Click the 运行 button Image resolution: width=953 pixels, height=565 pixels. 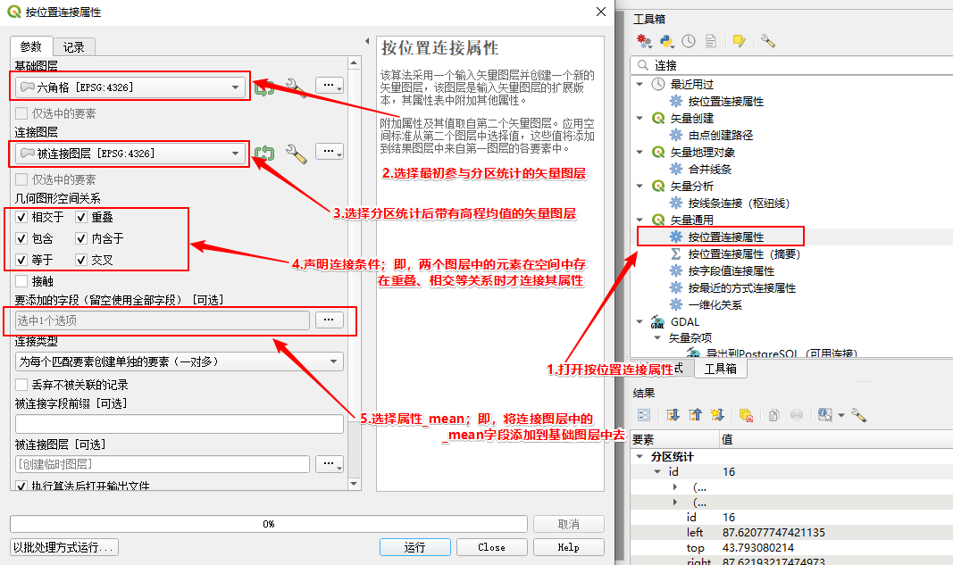414,547
